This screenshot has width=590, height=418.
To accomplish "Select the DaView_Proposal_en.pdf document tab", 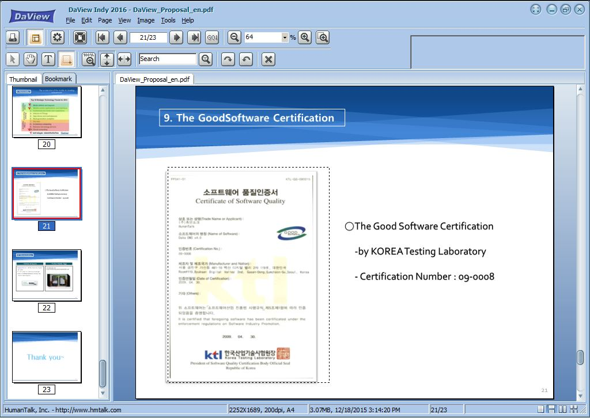I will (154, 79).
